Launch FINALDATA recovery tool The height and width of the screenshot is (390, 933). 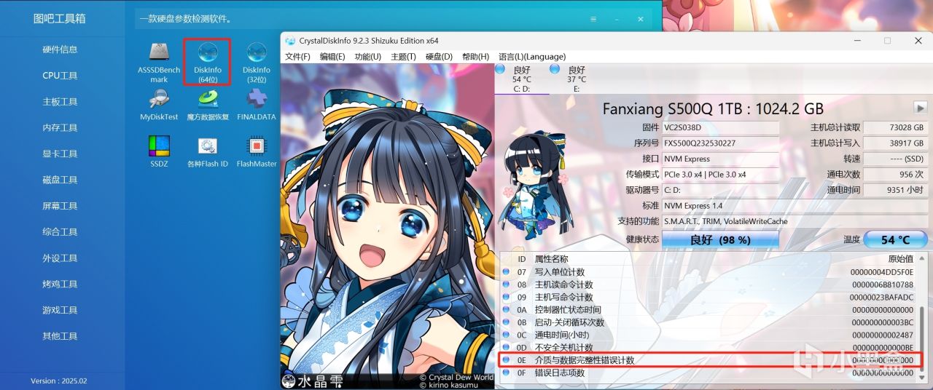coord(257,104)
